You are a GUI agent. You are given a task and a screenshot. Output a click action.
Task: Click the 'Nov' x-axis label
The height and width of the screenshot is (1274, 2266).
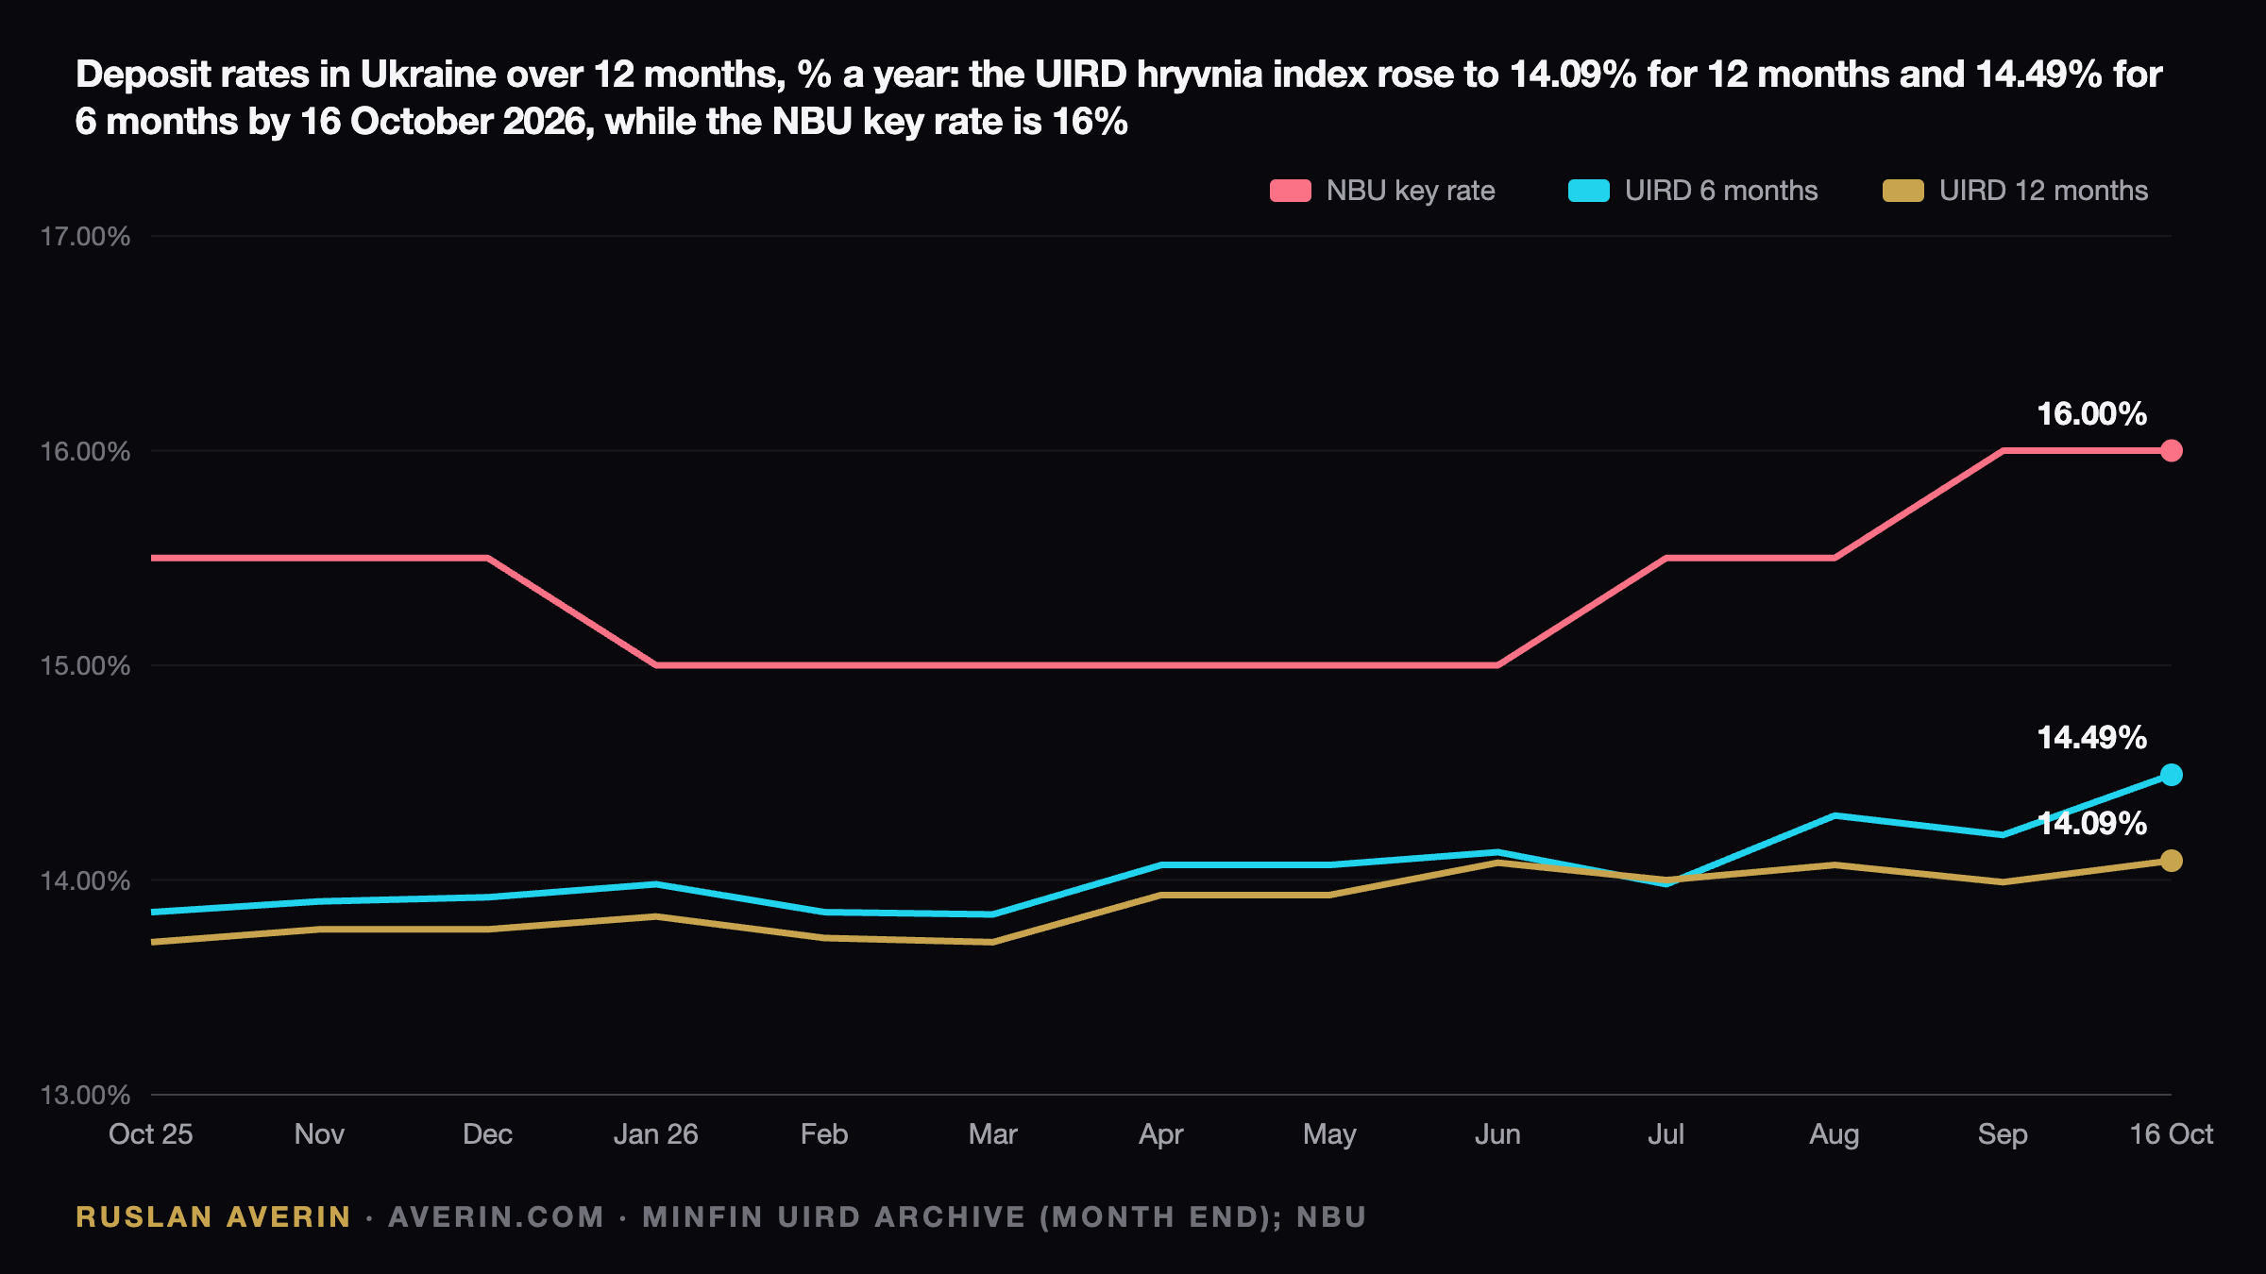(319, 1133)
